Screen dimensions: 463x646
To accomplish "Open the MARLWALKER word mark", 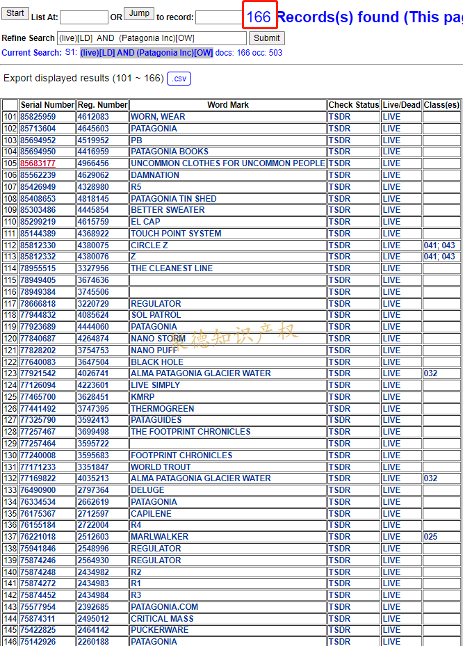I will tap(159, 537).
